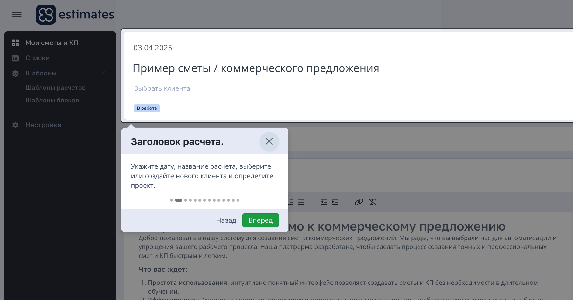Open the hamburger navigation menu
The image size is (573, 300).
click(17, 14)
